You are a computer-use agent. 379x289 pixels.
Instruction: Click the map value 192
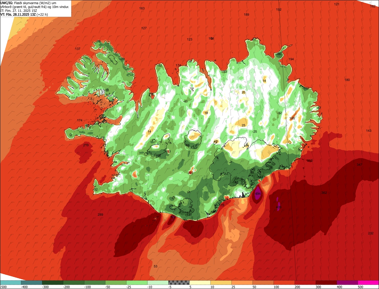(x=279, y=9)
